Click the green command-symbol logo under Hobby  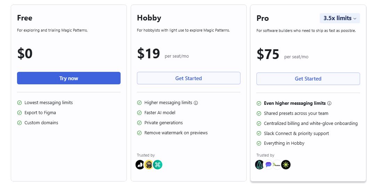pos(158,164)
